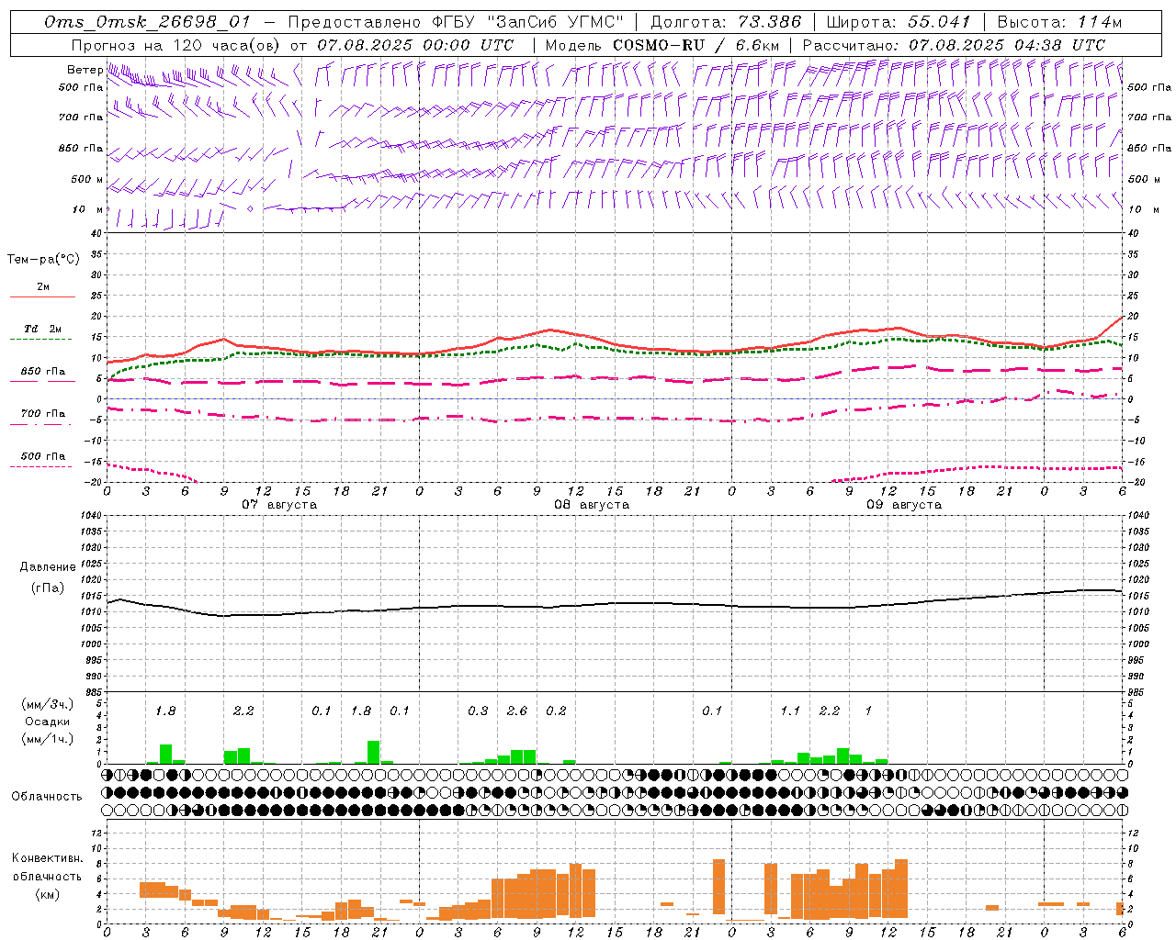Screen dimensions: 1176x940
Task: Click the "Модель COSMO-RU / 6.6км" text
Action: click(x=662, y=45)
